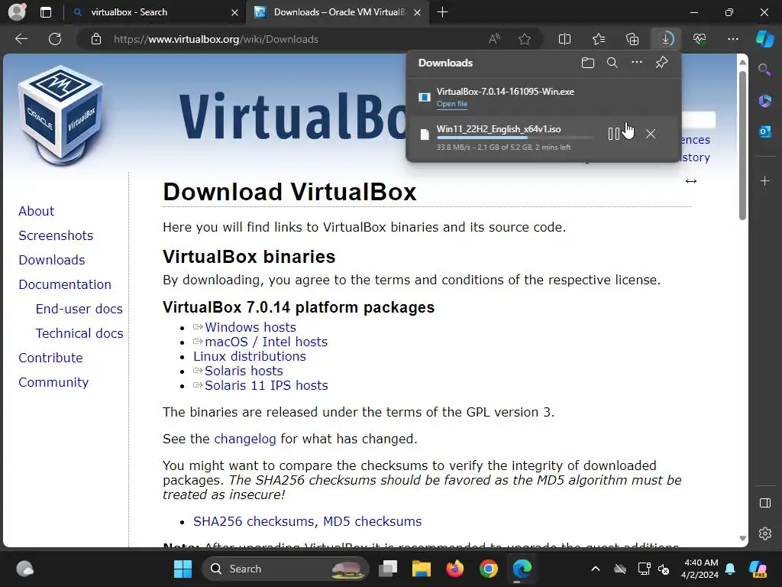Download the macOS / Intel hosts package

(266, 342)
